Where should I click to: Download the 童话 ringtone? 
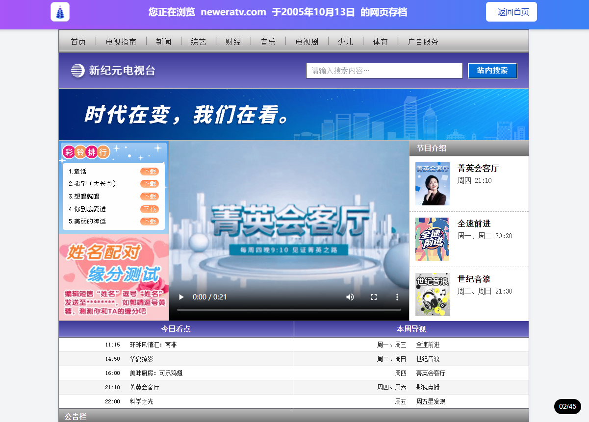151,172
